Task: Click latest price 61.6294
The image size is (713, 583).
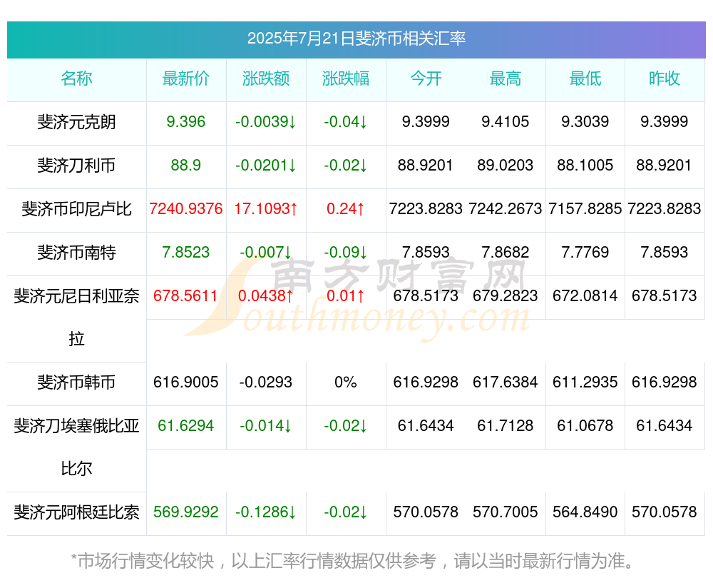Action: pyautogui.click(x=186, y=425)
